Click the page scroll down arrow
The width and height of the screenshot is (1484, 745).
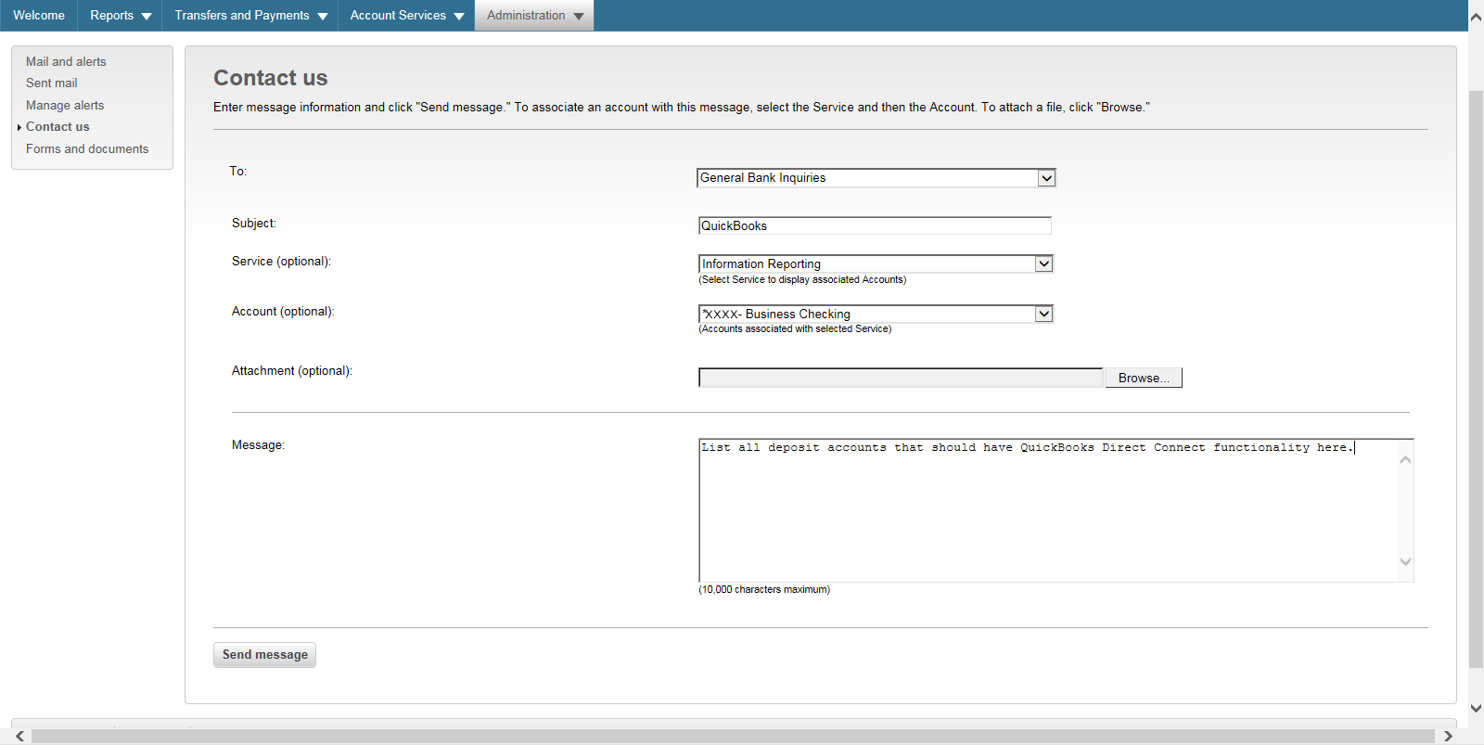(1476, 709)
